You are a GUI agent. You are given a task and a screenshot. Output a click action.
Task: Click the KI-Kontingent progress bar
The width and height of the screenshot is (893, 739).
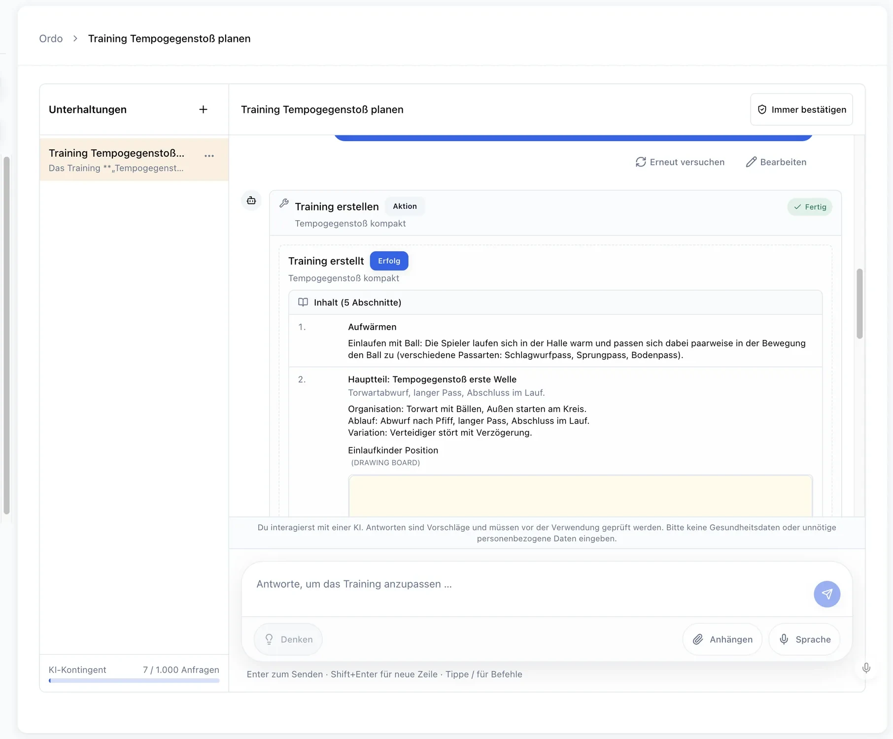click(134, 681)
